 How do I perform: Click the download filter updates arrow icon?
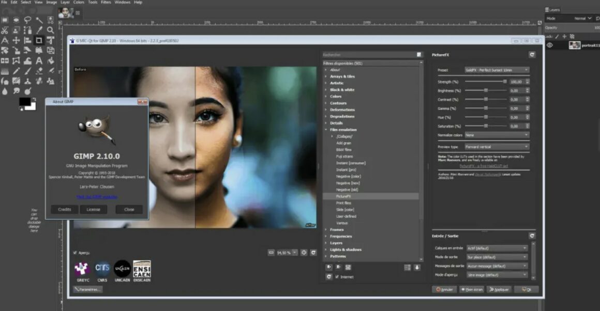pos(417,268)
